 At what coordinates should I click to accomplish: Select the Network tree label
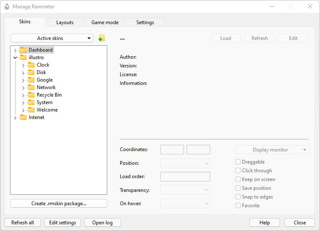tap(46, 87)
